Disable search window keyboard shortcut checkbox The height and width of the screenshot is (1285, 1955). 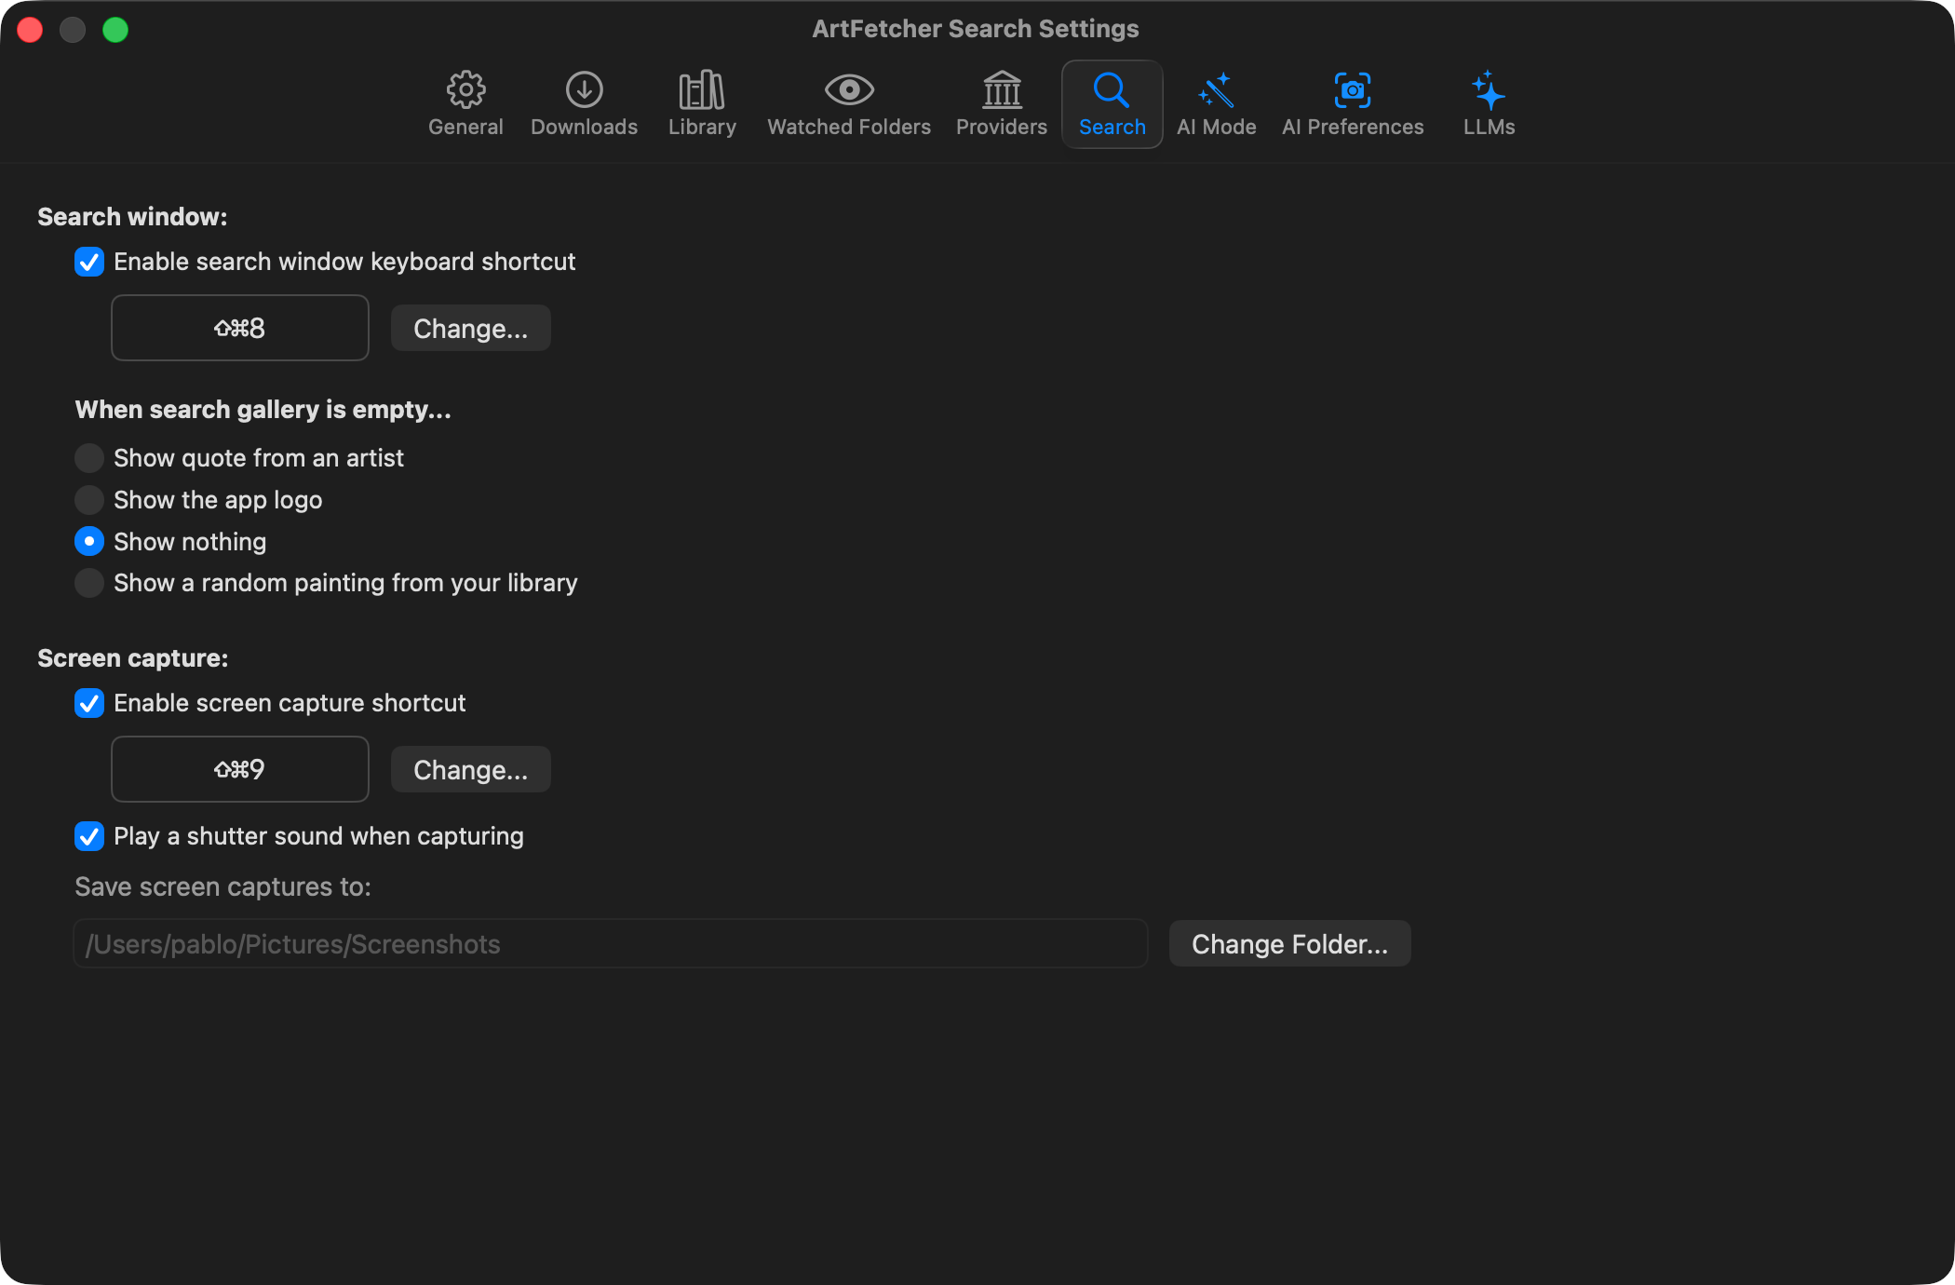point(89,262)
